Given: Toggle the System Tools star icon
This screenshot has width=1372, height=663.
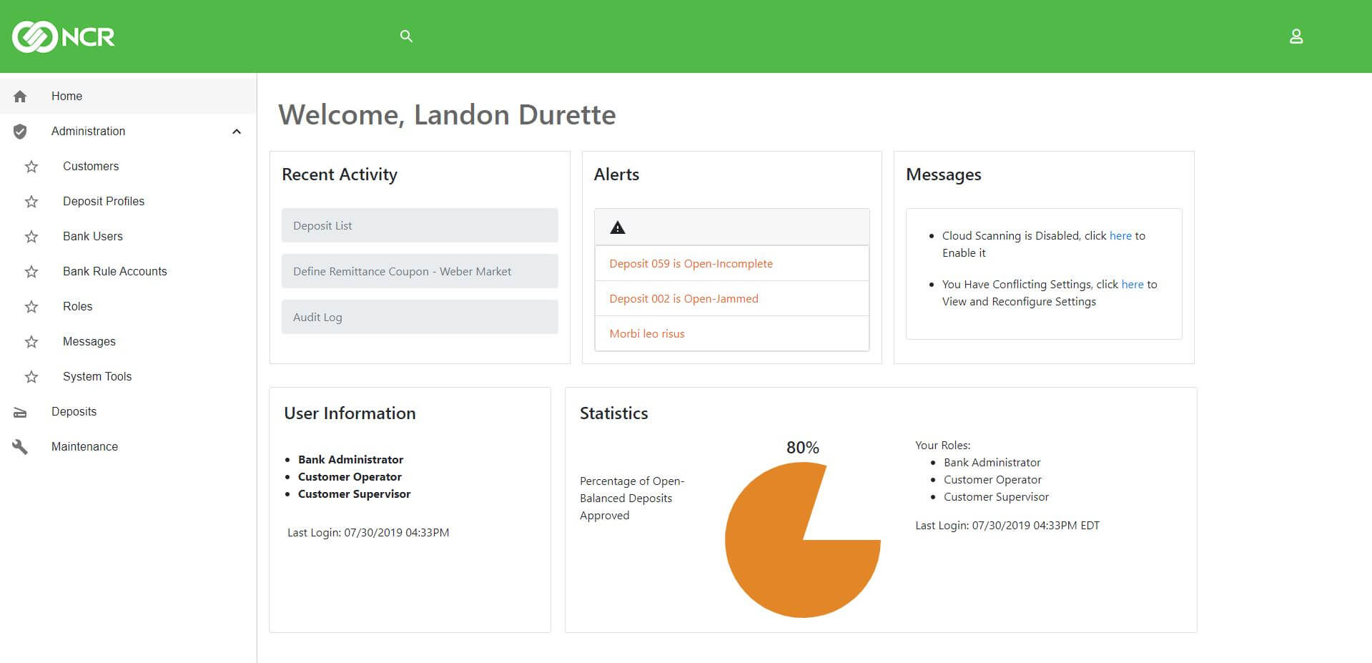Looking at the screenshot, I should point(31,377).
